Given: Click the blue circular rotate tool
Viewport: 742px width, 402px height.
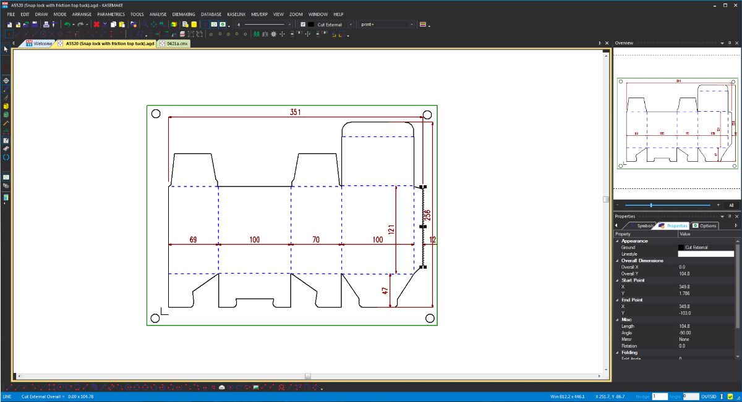Looking at the screenshot, I should pos(6,157).
